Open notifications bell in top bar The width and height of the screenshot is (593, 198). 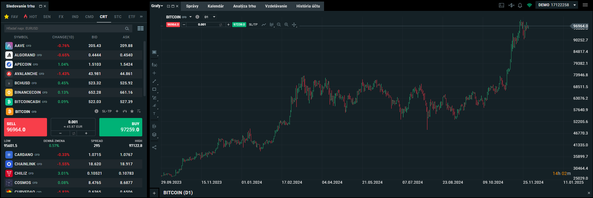[x=520, y=5]
